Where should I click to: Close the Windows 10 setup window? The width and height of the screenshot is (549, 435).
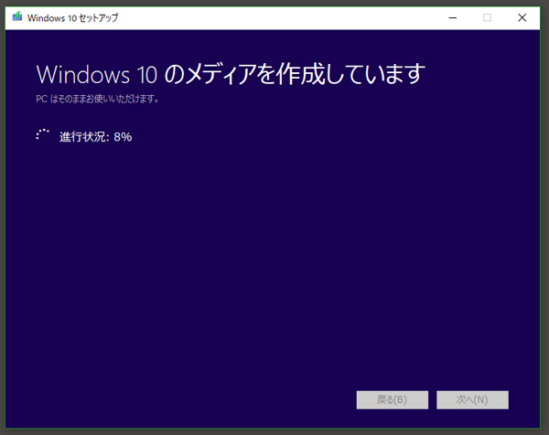(522, 17)
